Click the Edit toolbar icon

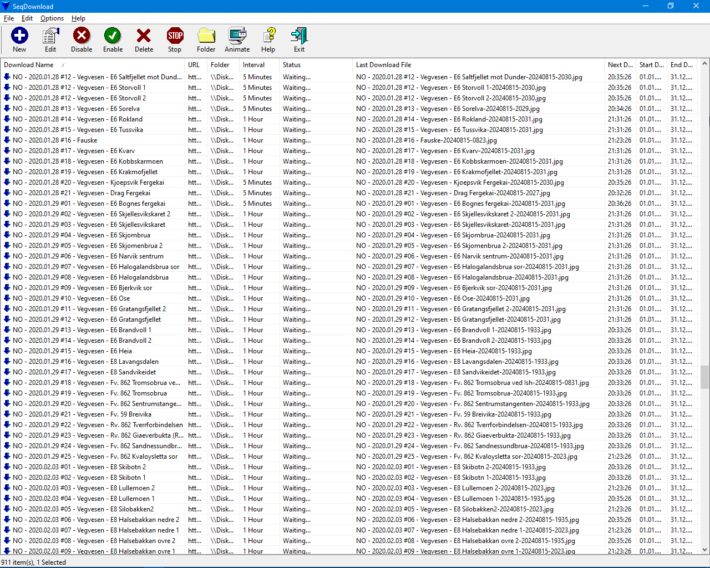pyautogui.click(x=50, y=40)
